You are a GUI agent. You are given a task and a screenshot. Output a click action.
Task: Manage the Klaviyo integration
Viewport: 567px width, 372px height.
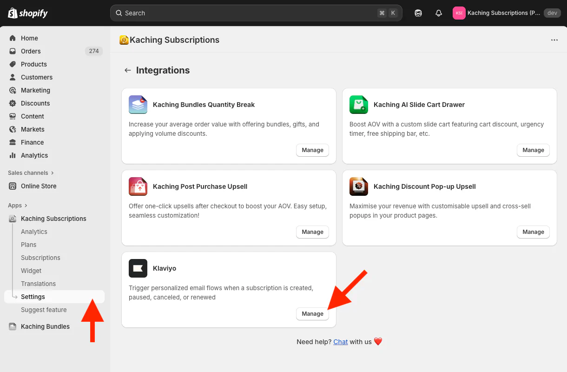click(312, 314)
